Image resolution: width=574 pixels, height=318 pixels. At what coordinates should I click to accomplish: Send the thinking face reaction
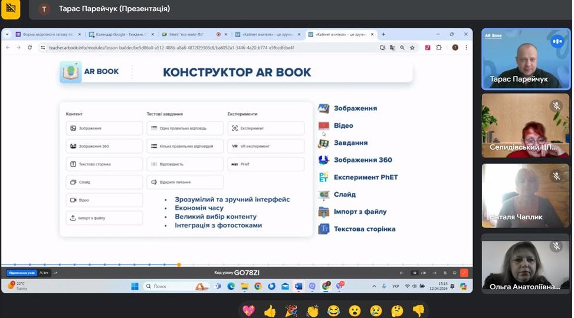pos(397,311)
